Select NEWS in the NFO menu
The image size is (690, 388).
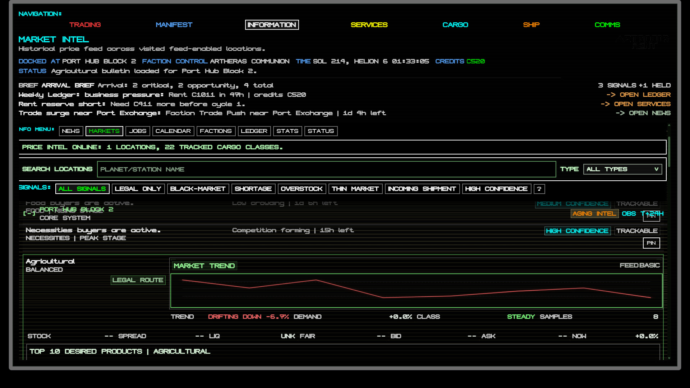[x=71, y=131]
